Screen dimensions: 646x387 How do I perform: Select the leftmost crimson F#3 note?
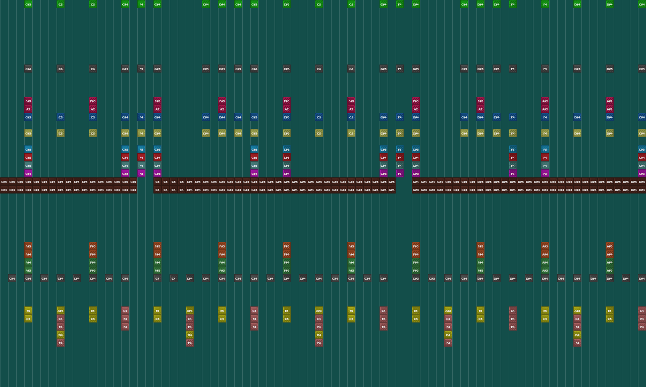(x=28, y=101)
